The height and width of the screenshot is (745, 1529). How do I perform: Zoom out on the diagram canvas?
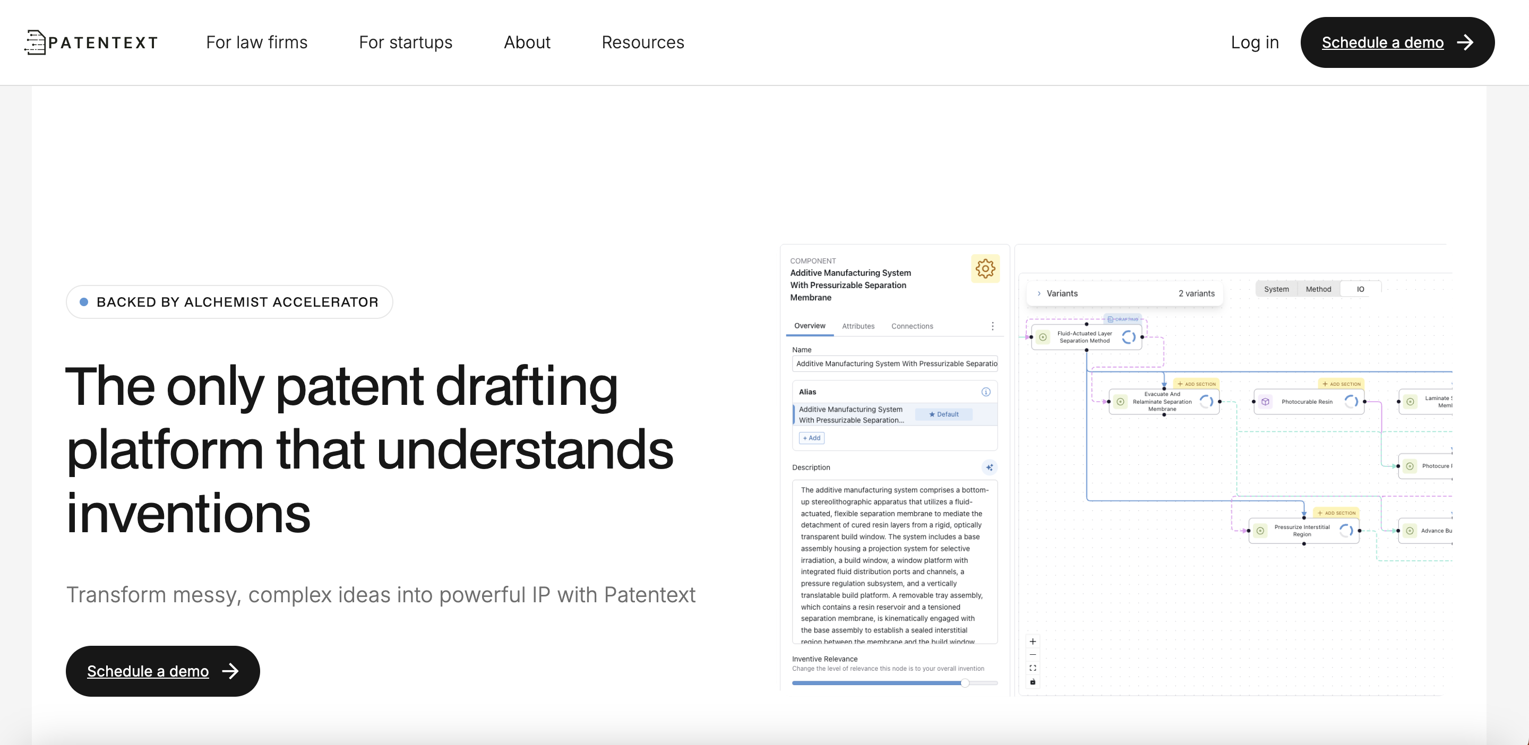(x=1032, y=654)
